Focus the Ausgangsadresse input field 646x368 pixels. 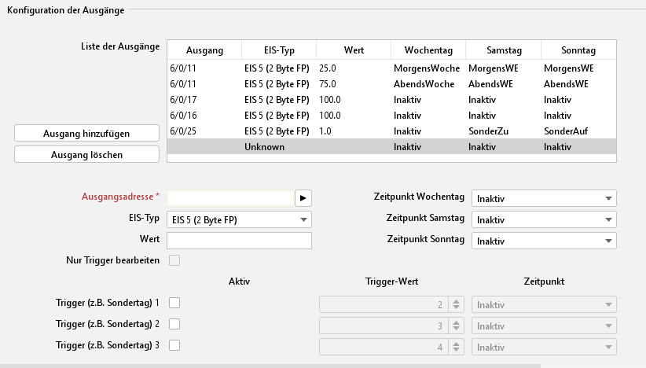click(230, 197)
